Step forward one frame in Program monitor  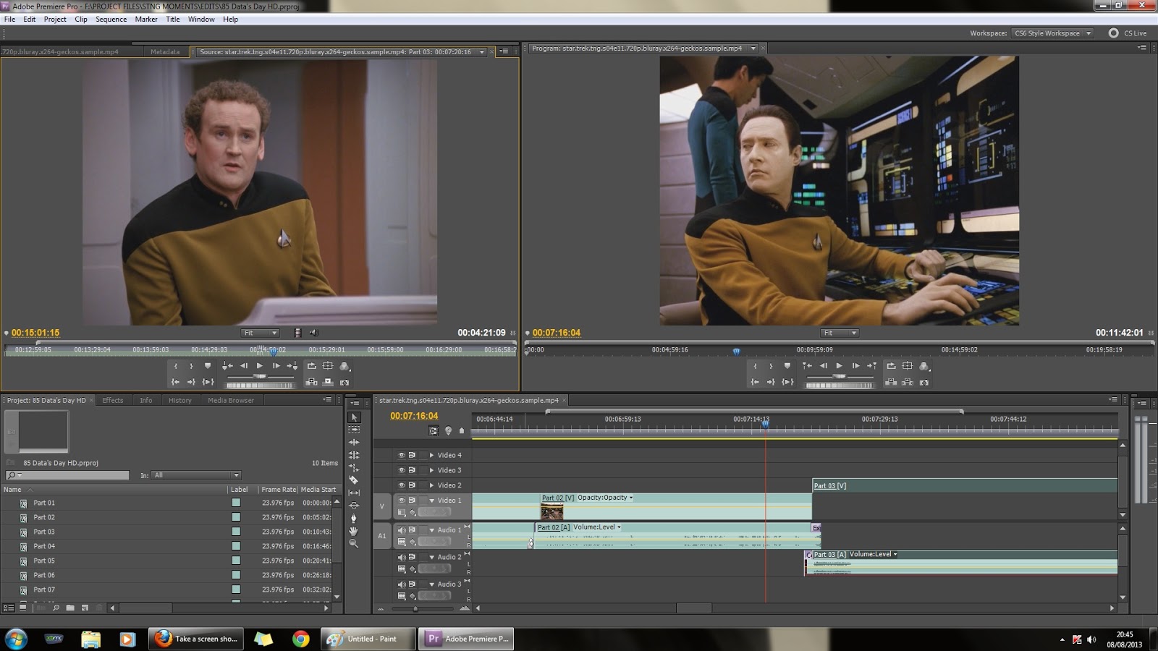click(x=855, y=366)
